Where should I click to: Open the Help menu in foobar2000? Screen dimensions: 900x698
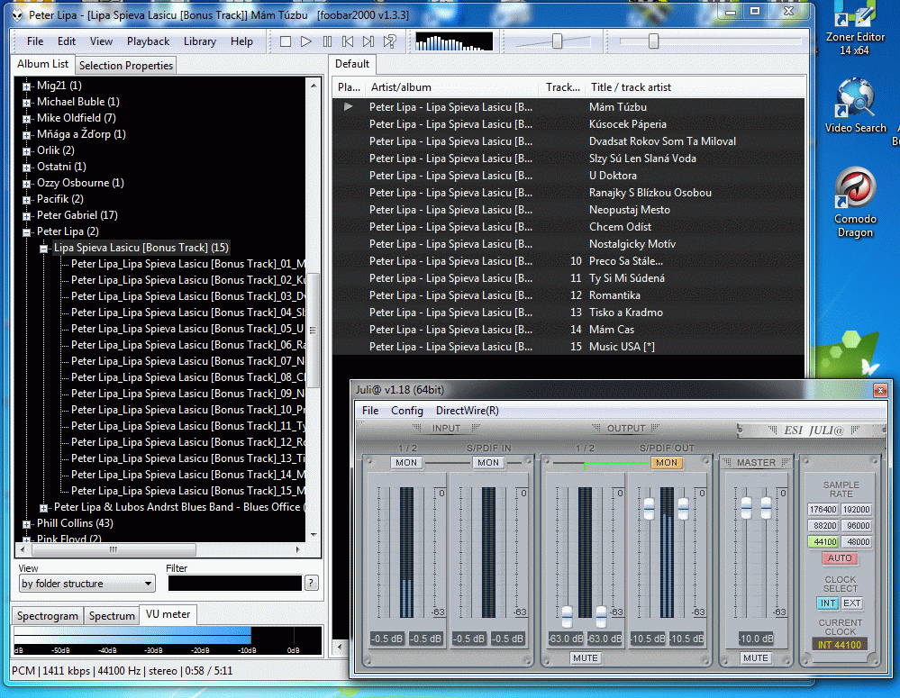coord(241,41)
